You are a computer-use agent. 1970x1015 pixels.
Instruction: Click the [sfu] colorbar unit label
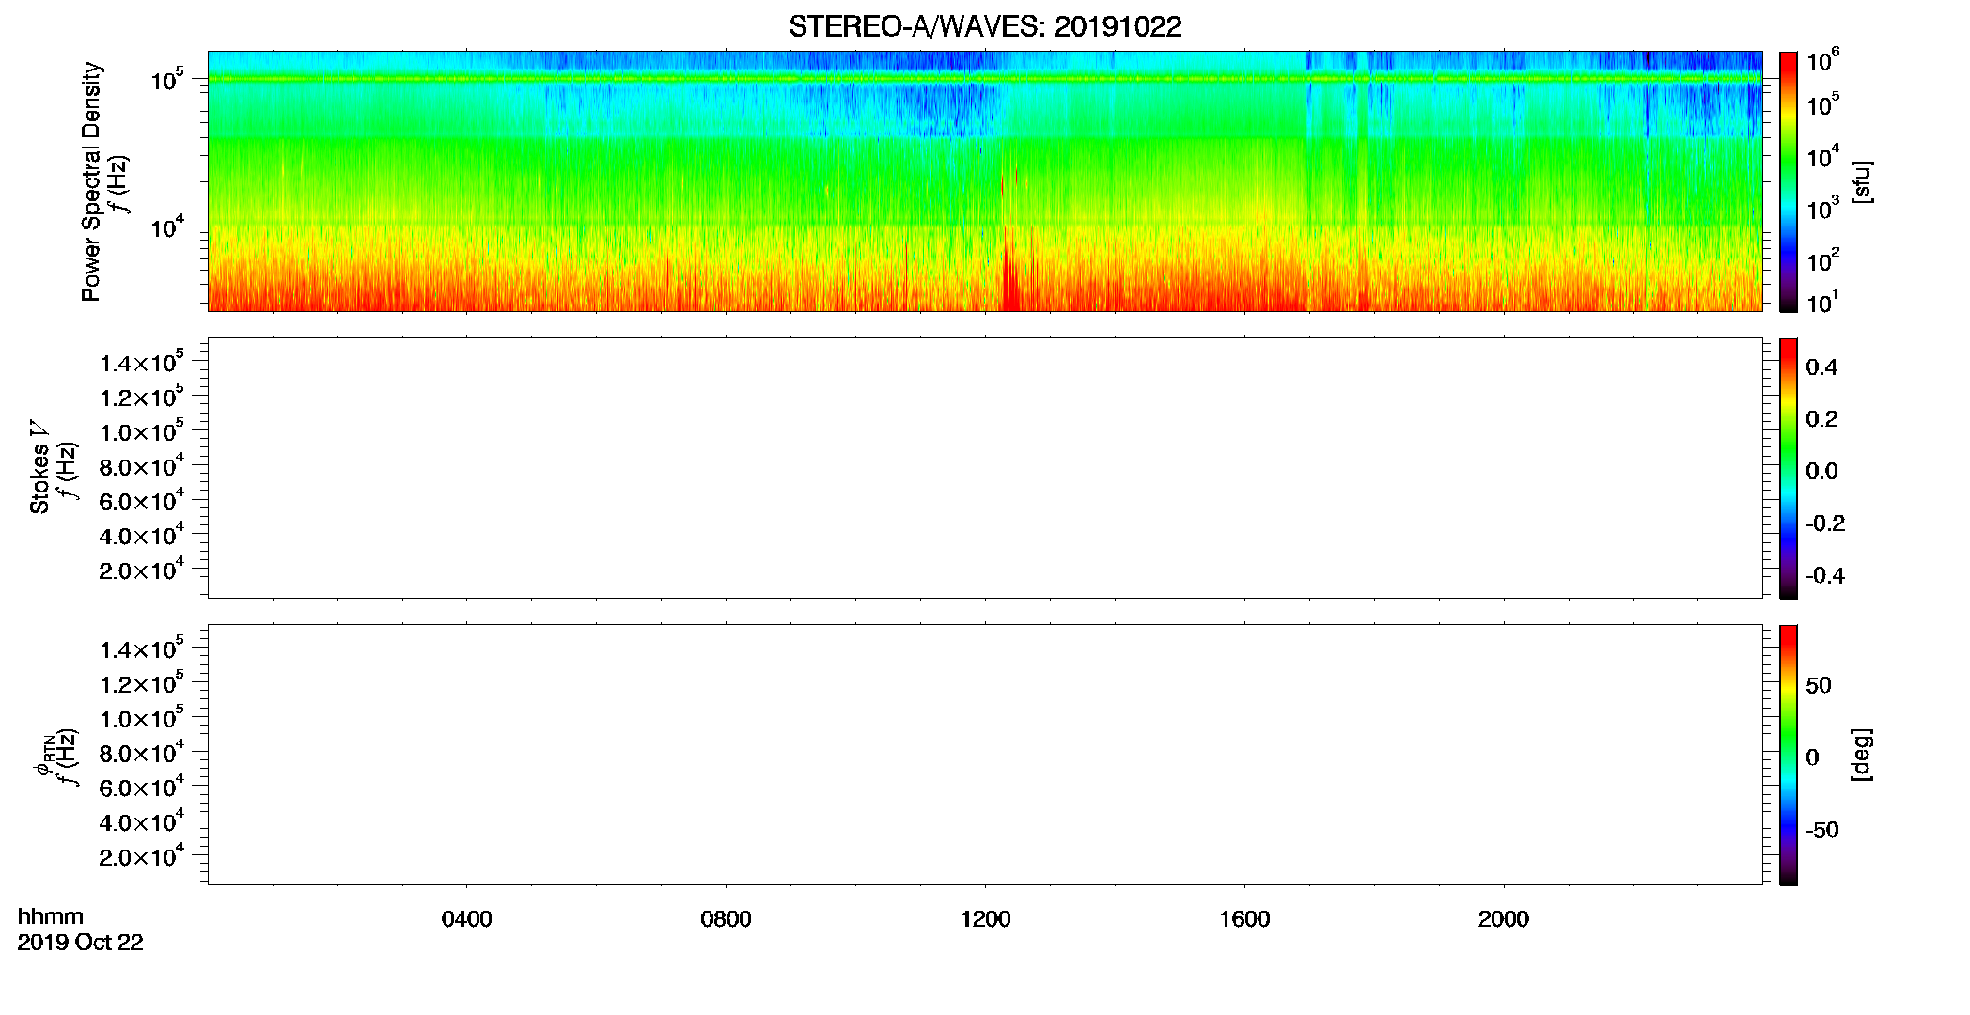click(x=1863, y=181)
